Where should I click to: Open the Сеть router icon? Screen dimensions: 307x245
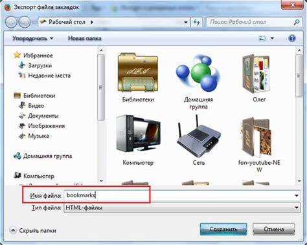[x=198, y=136]
